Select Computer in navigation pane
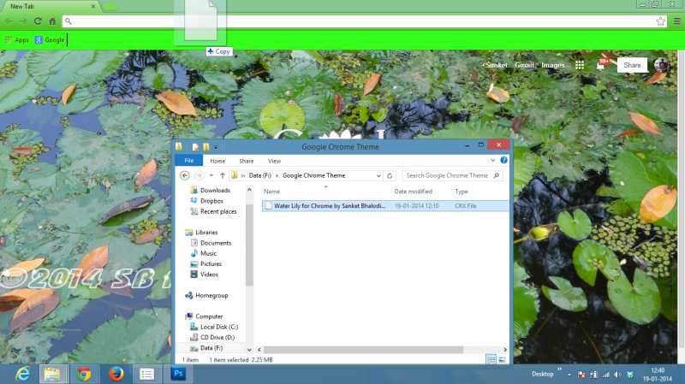This screenshot has width=685, height=384. click(x=204, y=316)
